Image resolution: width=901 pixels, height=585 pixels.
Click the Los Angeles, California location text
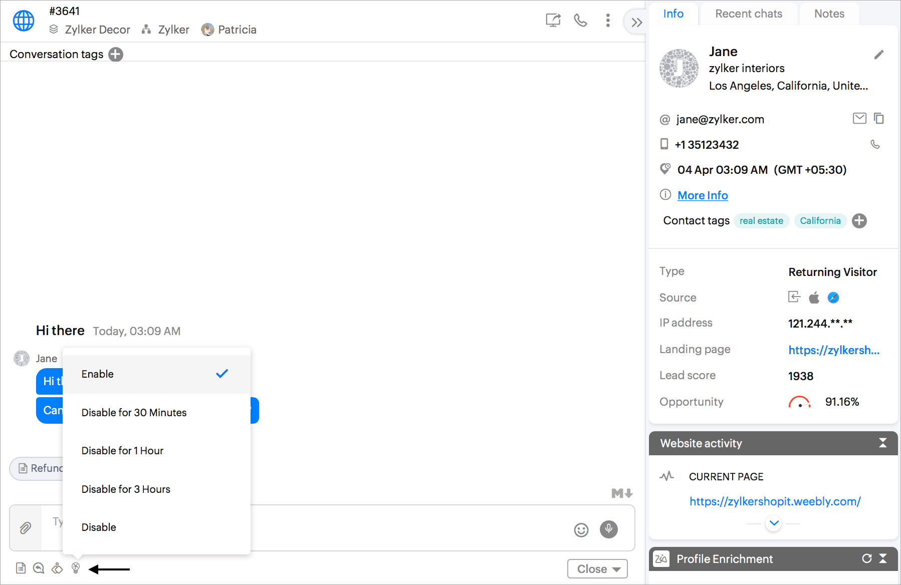pos(789,86)
